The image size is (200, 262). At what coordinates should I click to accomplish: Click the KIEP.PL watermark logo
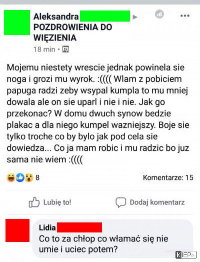[186, 255]
